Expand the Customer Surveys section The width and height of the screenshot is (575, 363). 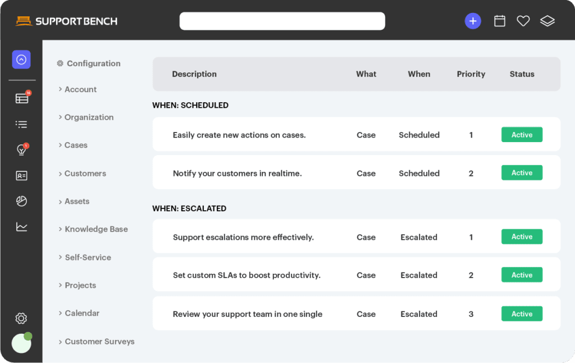[x=99, y=341]
